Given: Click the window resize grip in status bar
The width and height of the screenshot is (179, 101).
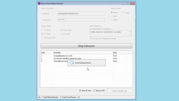Looking at the screenshot, I should (x=134, y=97).
